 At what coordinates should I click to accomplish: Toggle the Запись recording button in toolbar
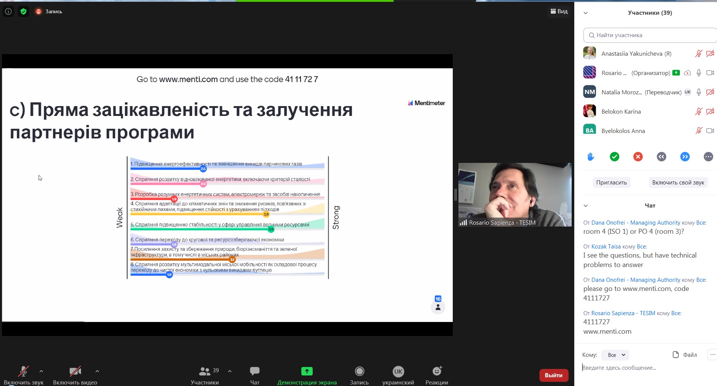point(359,375)
